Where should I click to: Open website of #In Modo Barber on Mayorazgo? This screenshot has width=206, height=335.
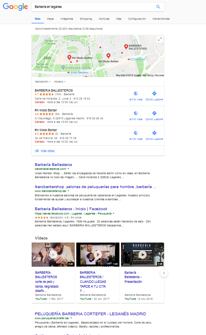coord(136,116)
